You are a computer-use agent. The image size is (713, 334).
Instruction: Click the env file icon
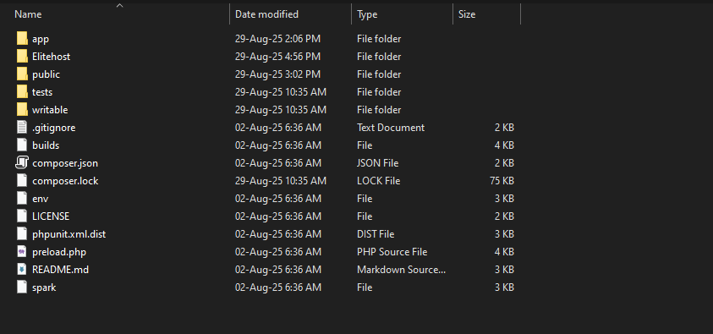coord(22,199)
